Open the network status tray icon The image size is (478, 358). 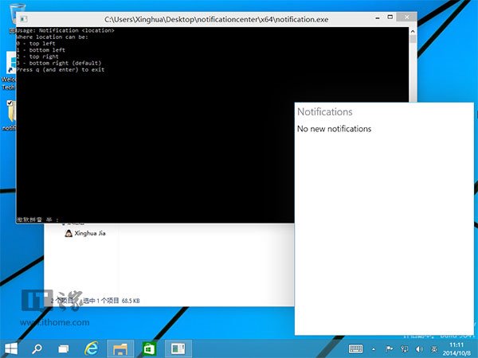click(404, 348)
